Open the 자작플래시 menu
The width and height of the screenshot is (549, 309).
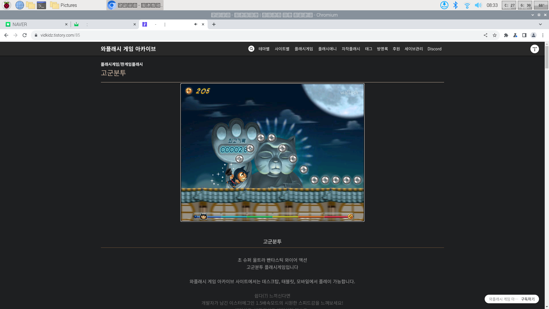coord(351,49)
